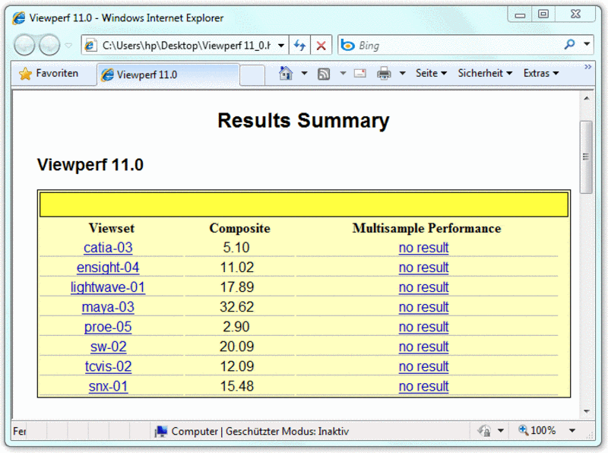
Task: Click the browser Back arrow button
Action: 25,46
